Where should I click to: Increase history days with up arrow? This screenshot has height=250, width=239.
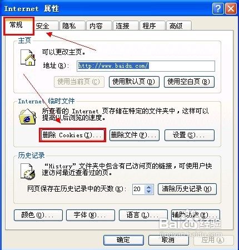(x=148, y=187)
